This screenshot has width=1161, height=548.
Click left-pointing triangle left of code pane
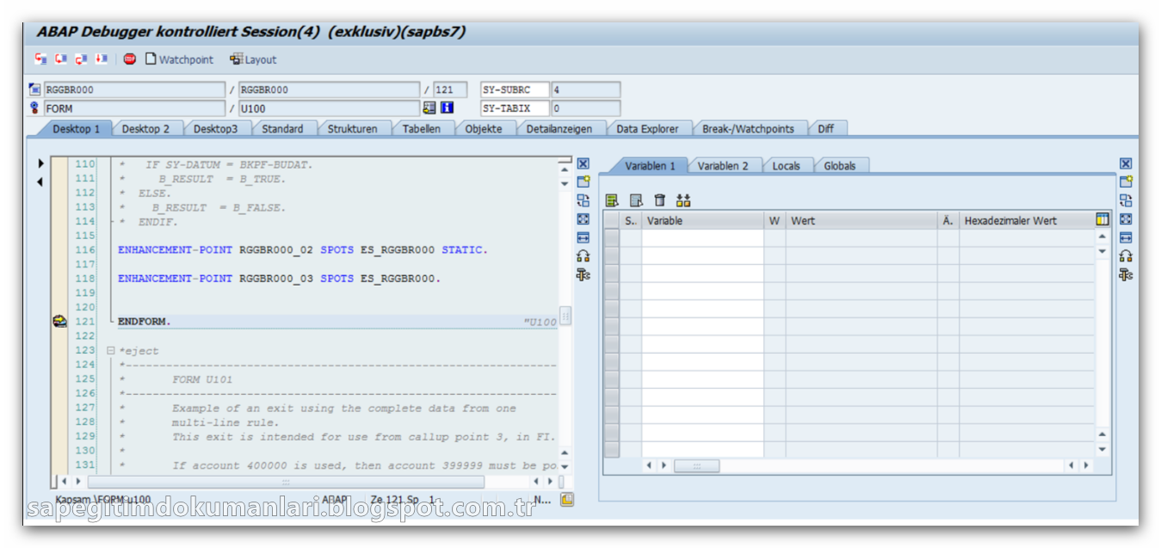click(x=40, y=182)
